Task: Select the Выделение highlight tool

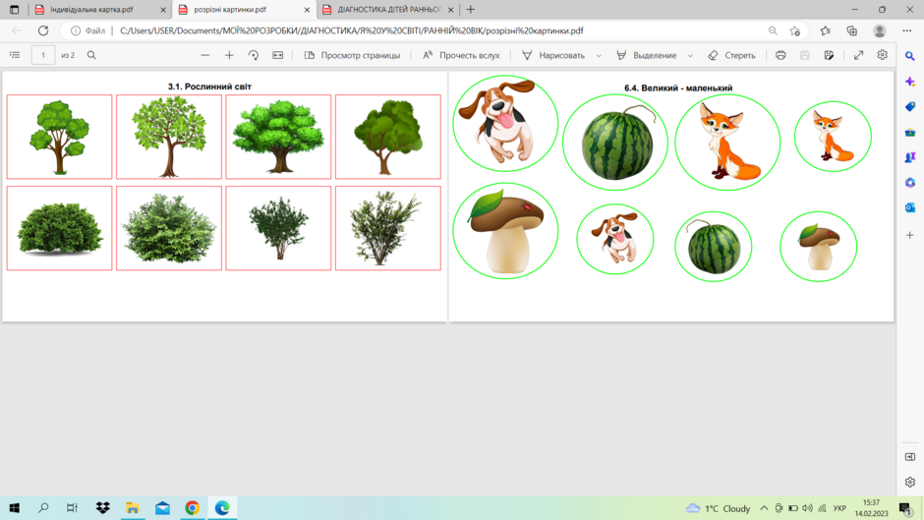Action: (x=647, y=55)
